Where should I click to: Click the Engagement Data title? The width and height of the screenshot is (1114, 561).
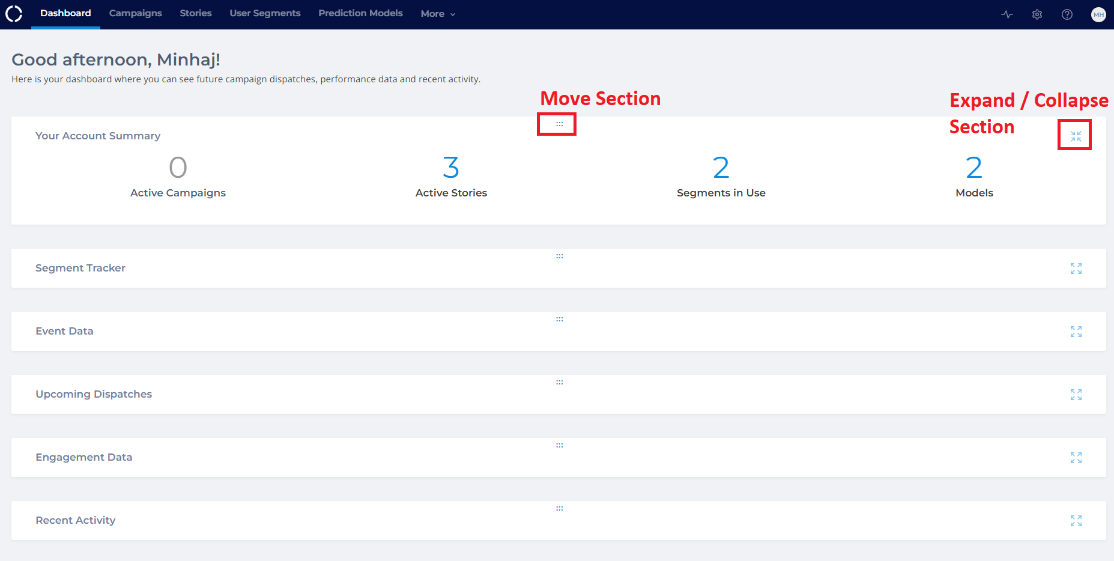point(83,457)
